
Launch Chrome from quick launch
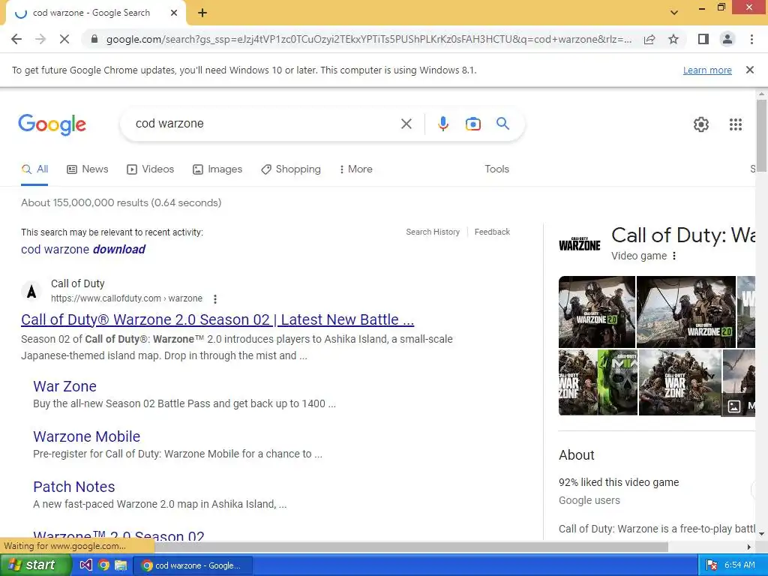click(x=103, y=565)
